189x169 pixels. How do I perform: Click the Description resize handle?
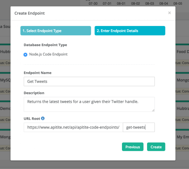pyautogui.click(x=153, y=110)
